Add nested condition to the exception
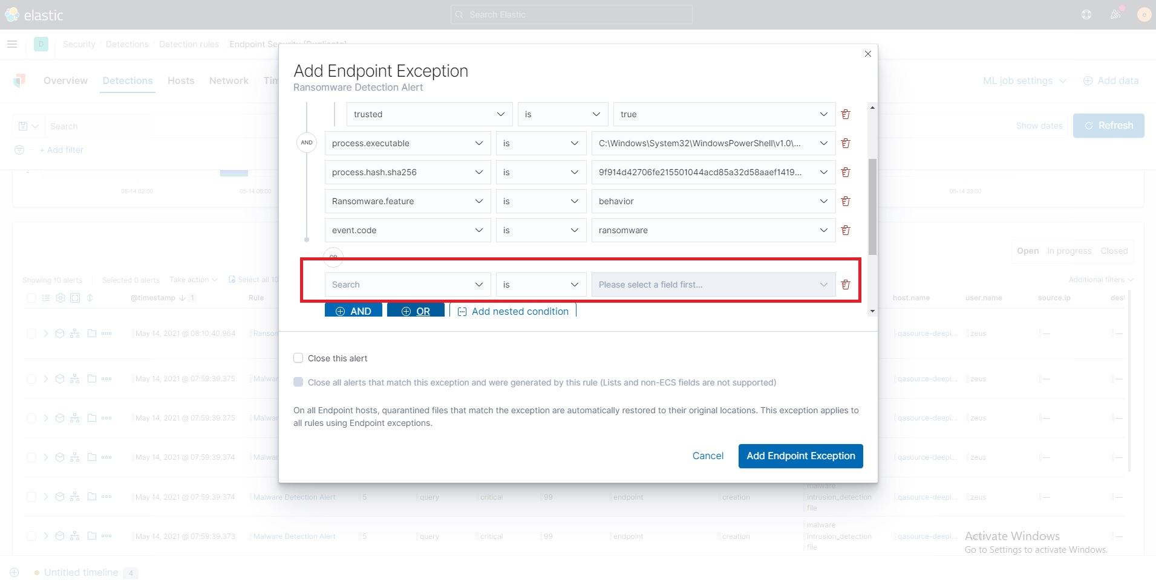 coord(513,311)
